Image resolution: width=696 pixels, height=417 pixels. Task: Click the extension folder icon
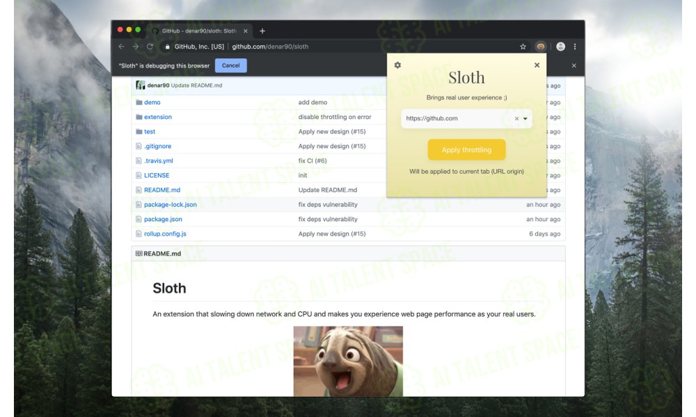(x=139, y=117)
